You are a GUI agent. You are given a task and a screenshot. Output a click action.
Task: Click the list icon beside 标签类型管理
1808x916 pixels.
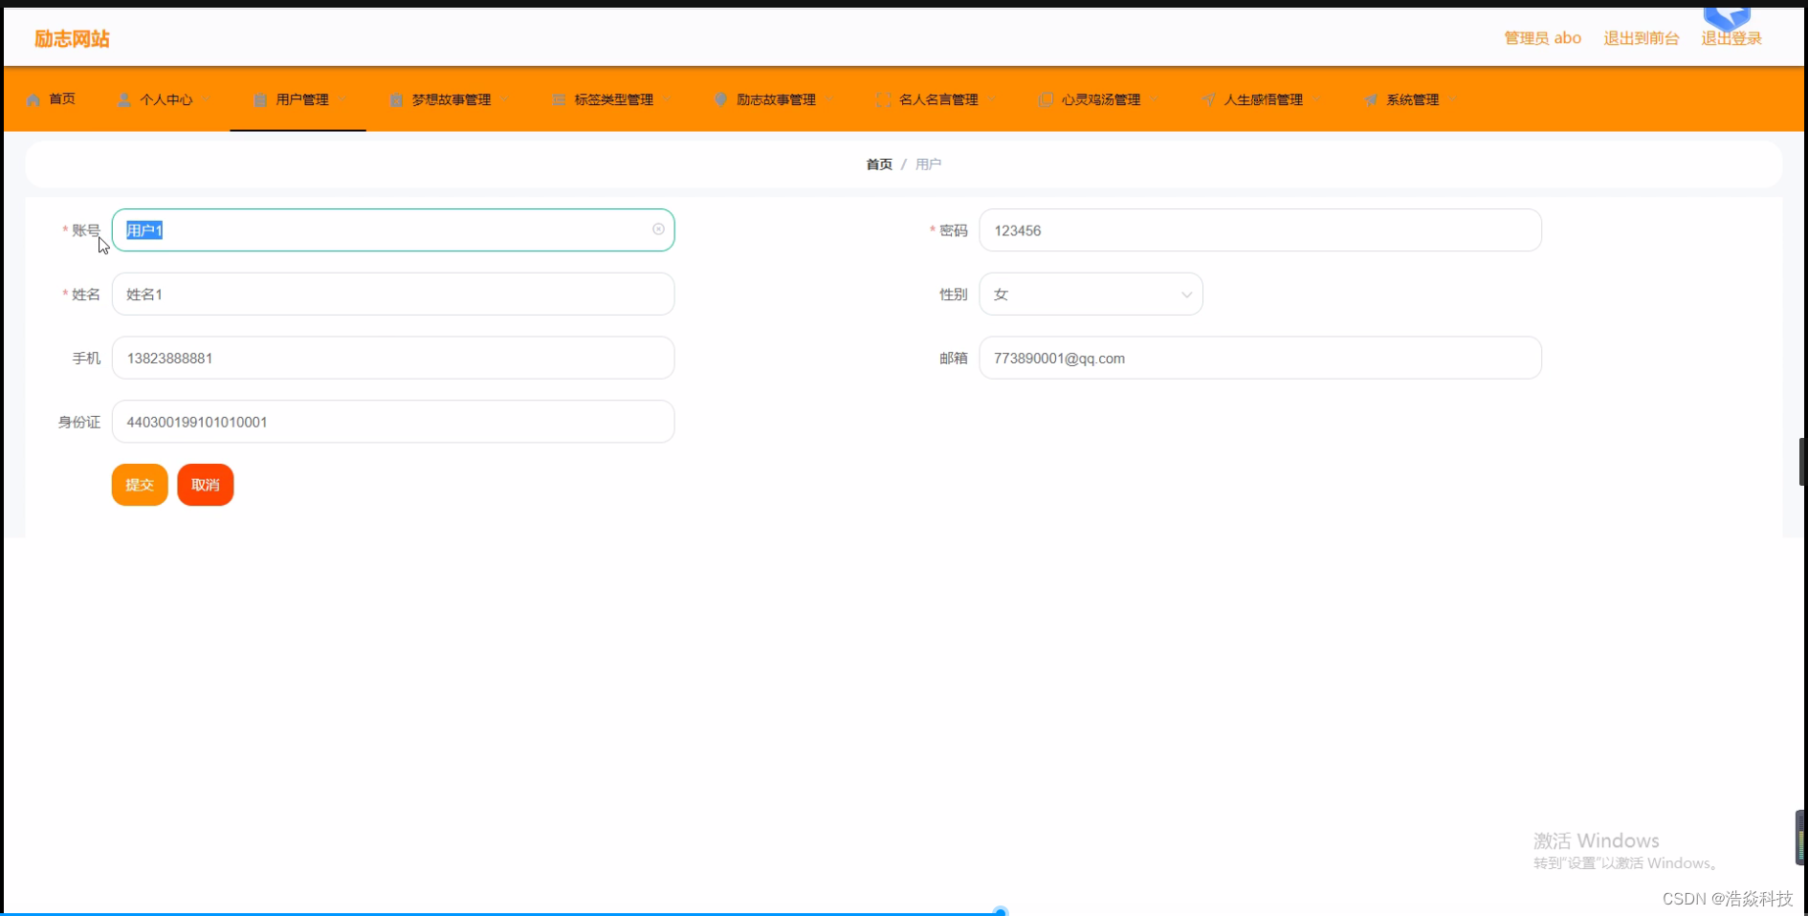pyautogui.click(x=560, y=98)
